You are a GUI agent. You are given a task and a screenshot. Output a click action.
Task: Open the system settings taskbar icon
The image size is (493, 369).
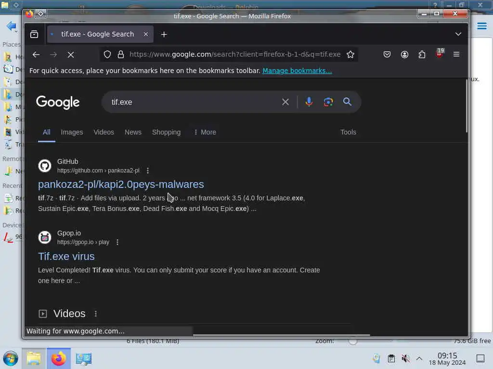[x=83, y=358]
